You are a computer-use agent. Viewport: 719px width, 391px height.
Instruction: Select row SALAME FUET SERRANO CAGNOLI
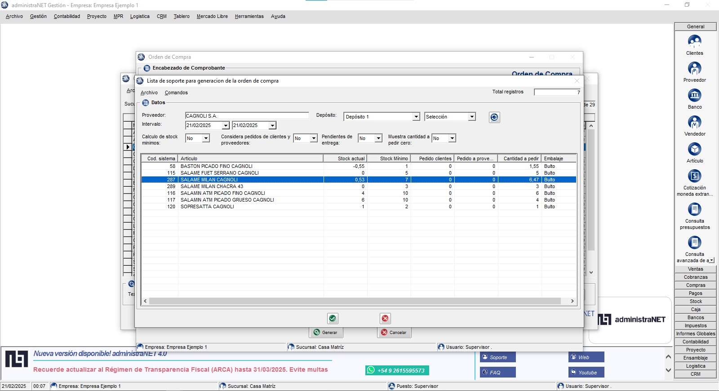pos(359,173)
